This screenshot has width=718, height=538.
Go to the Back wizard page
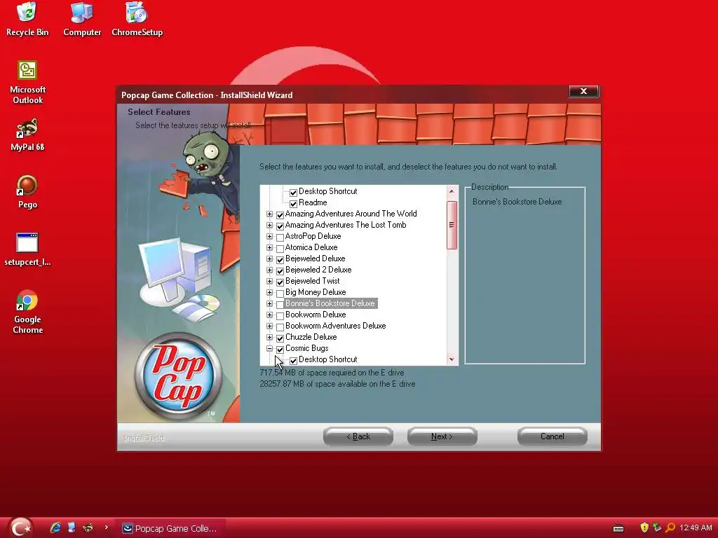pos(358,436)
